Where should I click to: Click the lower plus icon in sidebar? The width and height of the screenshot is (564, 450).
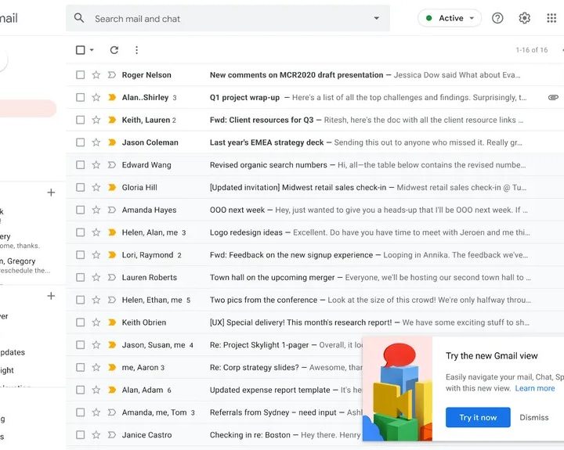click(51, 296)
